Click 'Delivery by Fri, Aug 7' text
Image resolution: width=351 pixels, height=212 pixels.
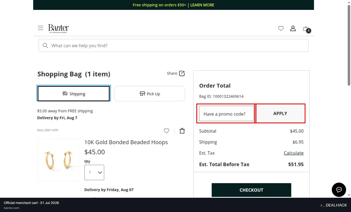click(57, 118)
